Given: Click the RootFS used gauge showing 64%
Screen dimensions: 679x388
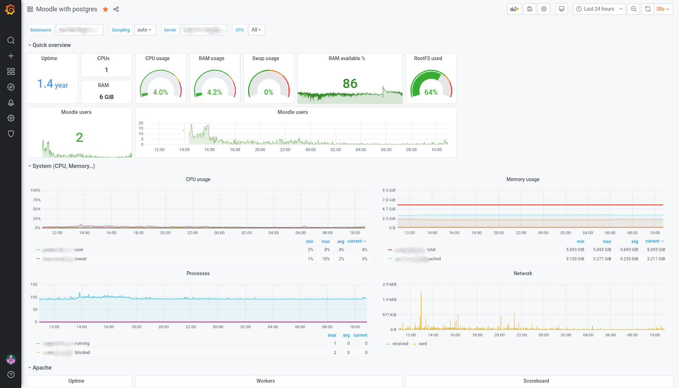Looking at the screenshot, I should coord(431,84).
